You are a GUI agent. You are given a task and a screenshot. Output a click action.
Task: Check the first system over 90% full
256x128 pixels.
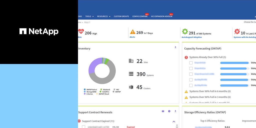click(191, 63)
